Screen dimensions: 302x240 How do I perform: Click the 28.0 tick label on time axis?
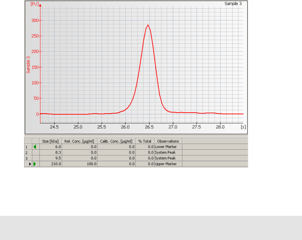pos(220,127)
